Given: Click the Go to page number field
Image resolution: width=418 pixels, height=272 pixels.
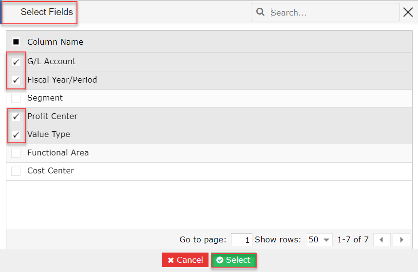Looking at the screenshot, I should tap(241, 239).
